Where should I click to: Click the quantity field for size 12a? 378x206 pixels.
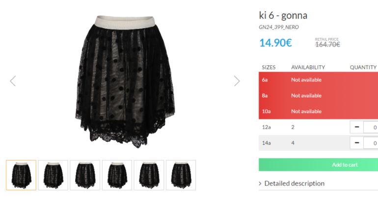click(371, 127)
